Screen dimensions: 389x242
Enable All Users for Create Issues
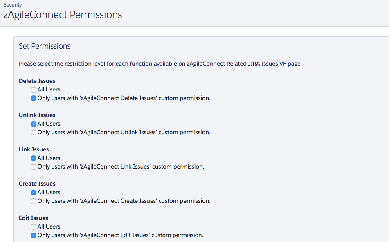[34, 193]
